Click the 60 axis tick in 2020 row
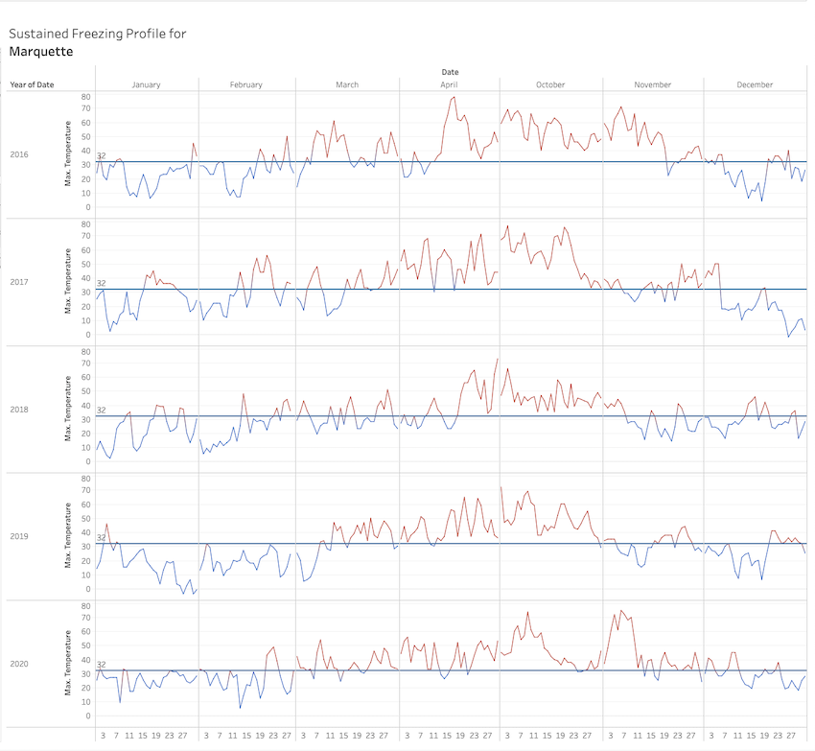 [85, 632]
